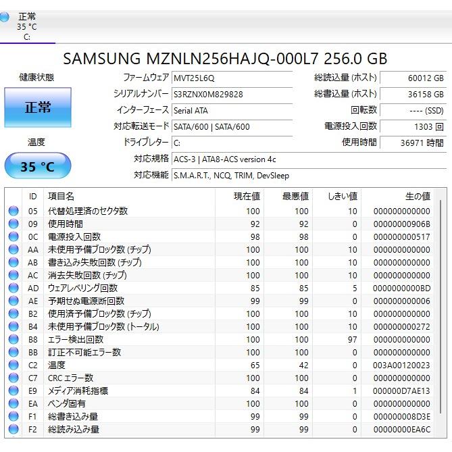Select メディア消耗指標 row name
Viewport: 452px width, 452px height.
pyautogui.click(x=78, y=391)
